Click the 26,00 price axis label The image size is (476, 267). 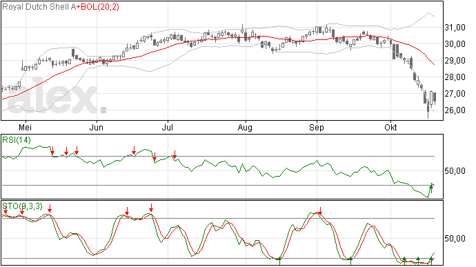point(455,110)
